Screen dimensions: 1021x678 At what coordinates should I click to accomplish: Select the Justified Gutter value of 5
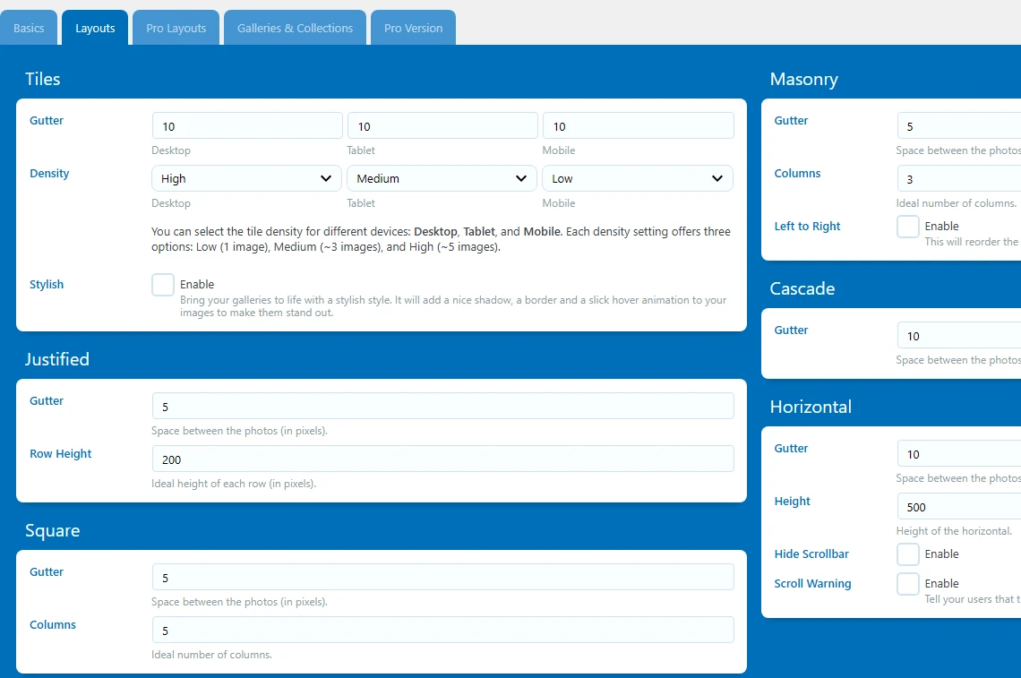click(x=442, y=407)
